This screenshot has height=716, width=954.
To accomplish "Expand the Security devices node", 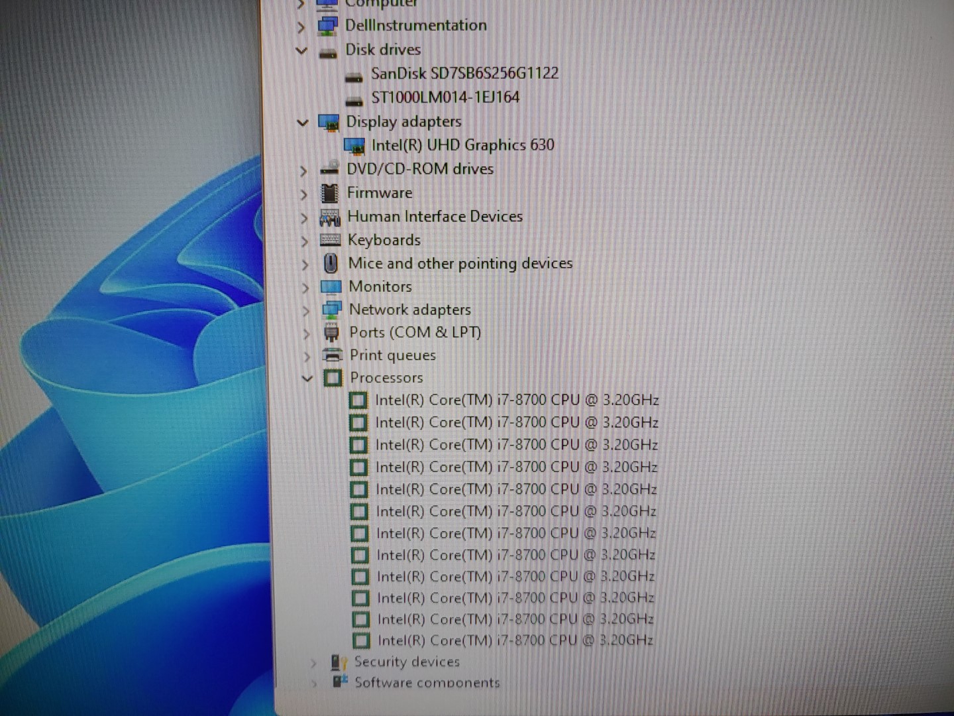I will pyautogui.click(x=314, y=663).
